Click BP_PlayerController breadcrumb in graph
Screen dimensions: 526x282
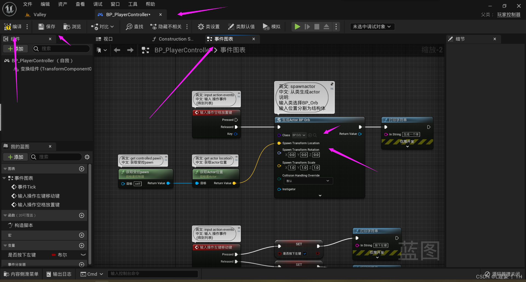pos(183,50)
